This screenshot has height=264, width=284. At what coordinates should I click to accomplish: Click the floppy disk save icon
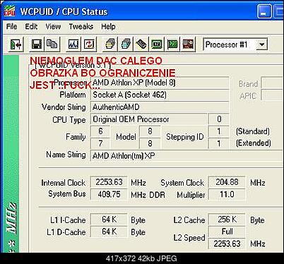(x=37, y=44)
